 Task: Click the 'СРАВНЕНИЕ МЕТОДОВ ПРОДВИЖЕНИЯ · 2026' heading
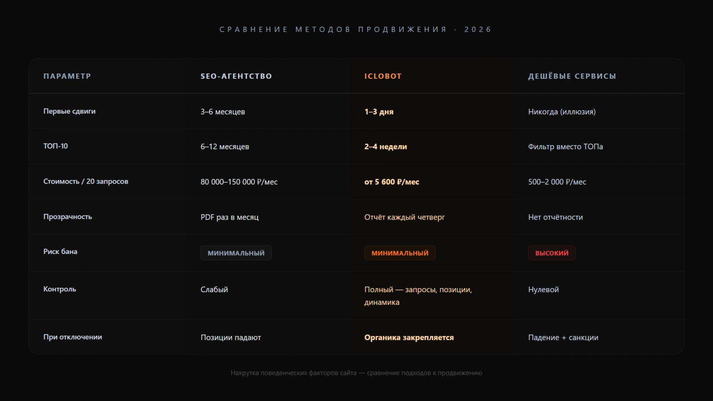click(x=356, y=29)
